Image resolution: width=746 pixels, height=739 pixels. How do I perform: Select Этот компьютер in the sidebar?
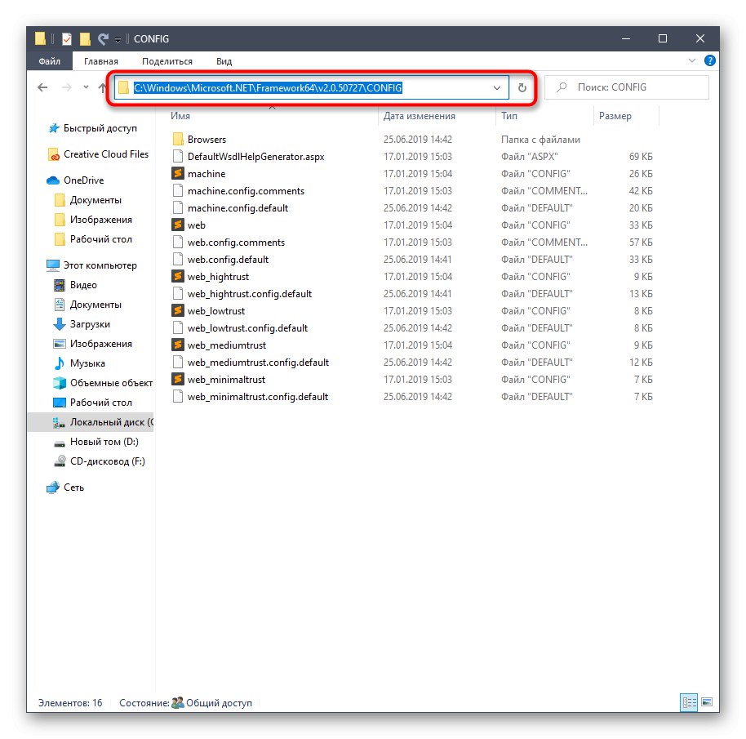coord(91,265)
